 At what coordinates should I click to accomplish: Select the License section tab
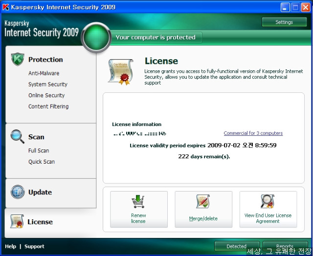(x=50, y=223)
